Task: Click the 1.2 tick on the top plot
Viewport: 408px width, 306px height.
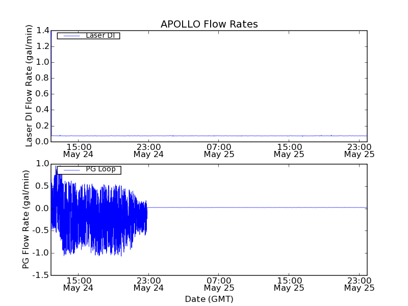Action: pyautogui.click(x=42, y=46)
